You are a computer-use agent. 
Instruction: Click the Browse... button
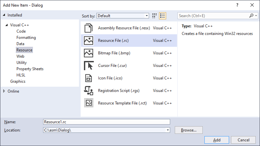tap(189, 130)
